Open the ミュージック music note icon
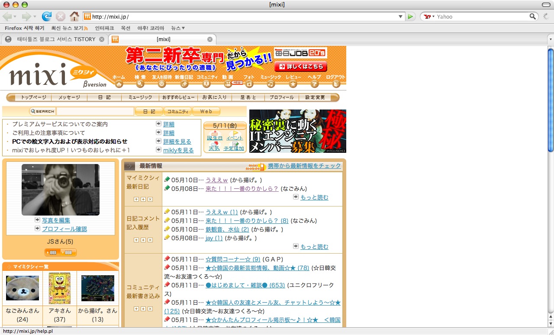The image size is (554, 335). (x=271, y=84)
